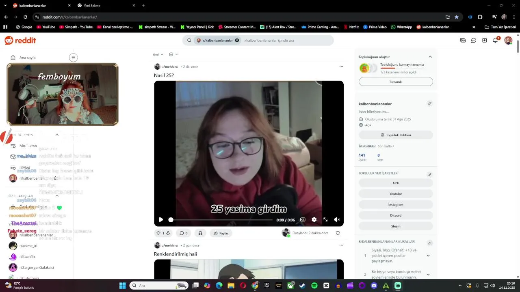Open the notifications bell
The height and width of the screenshot is (292, 520).
click(x=496, y=40)
